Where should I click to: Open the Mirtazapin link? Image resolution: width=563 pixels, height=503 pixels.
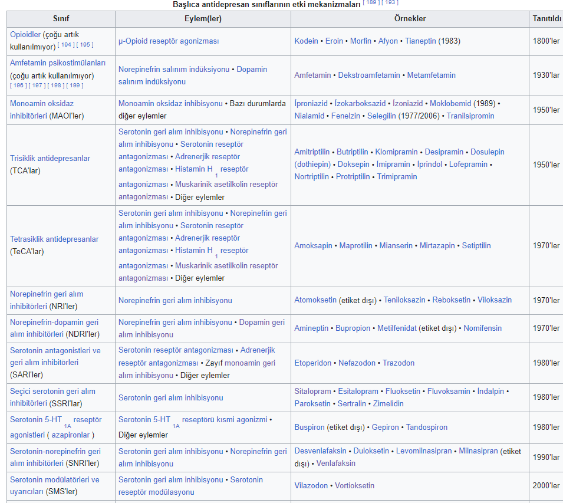click(437, 245)
